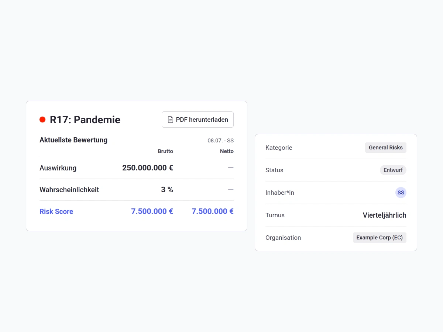Select the R17: Pandemie heading
The width and height of the screenshot is (443, 332).
coord(85,120)
